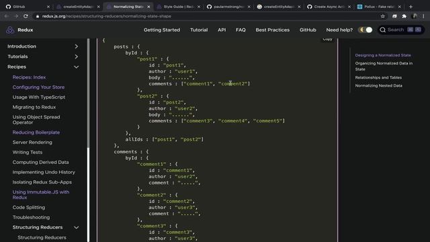This screenshot has height=242, width=430.
Task: Open Using Immutable.JS with Redux link
Action: point(40,194)
